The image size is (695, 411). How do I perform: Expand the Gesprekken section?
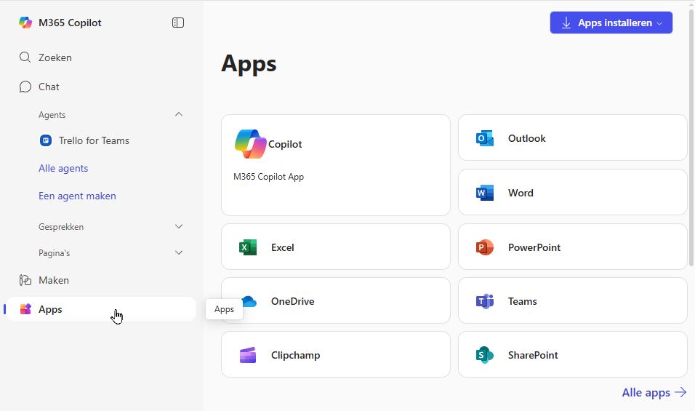179,227
